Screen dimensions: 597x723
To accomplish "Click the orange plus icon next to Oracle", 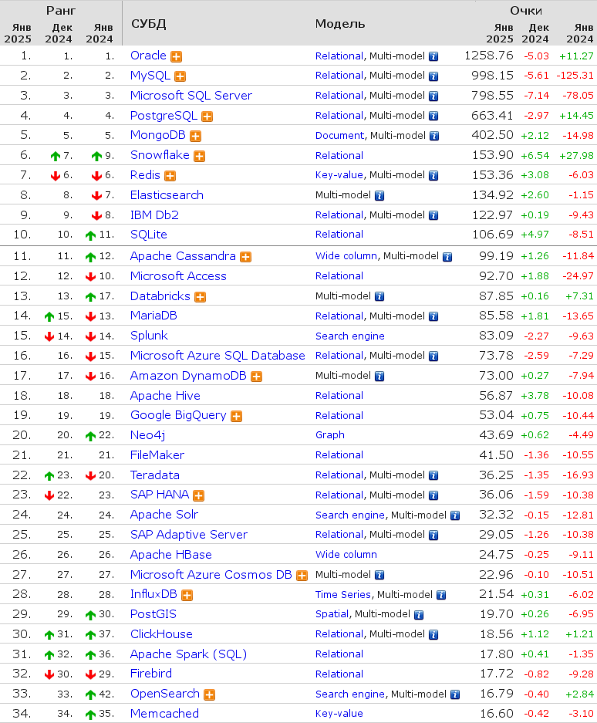I will pos(176,57).
